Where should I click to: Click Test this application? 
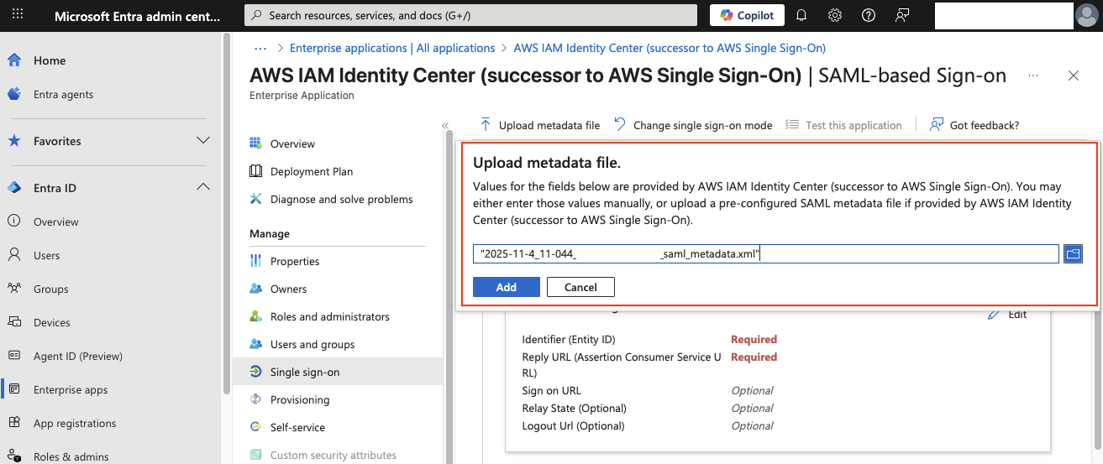(x=843, y=125)
